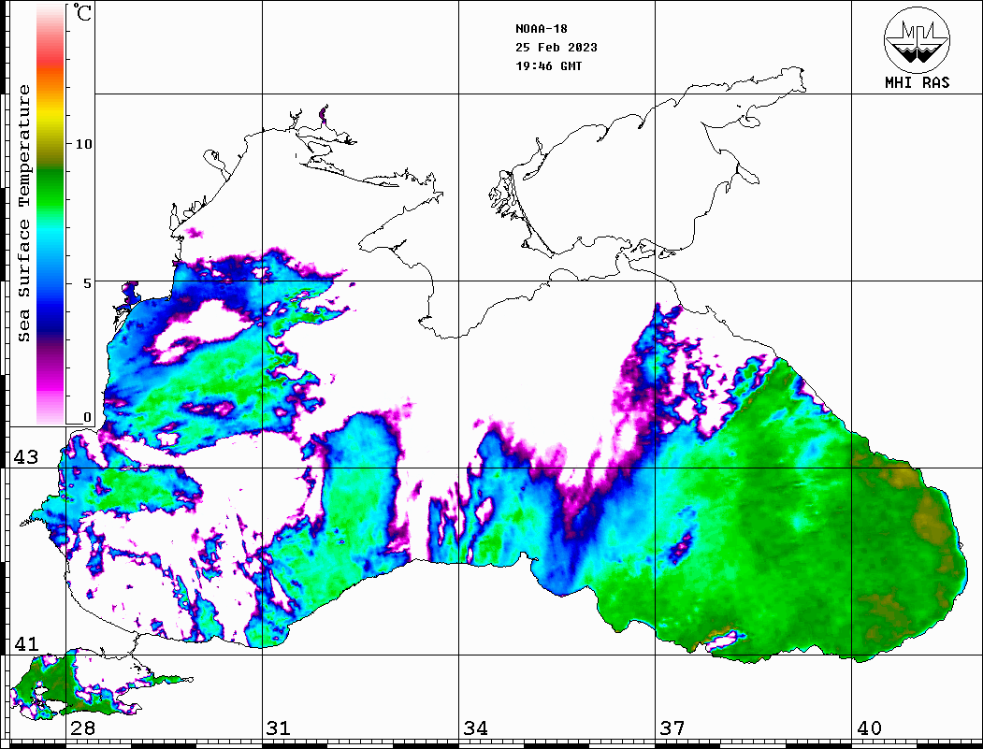Click longitude label '31'
The width and height of the screenshot is (983, 749).
click(x=279, y=728)
